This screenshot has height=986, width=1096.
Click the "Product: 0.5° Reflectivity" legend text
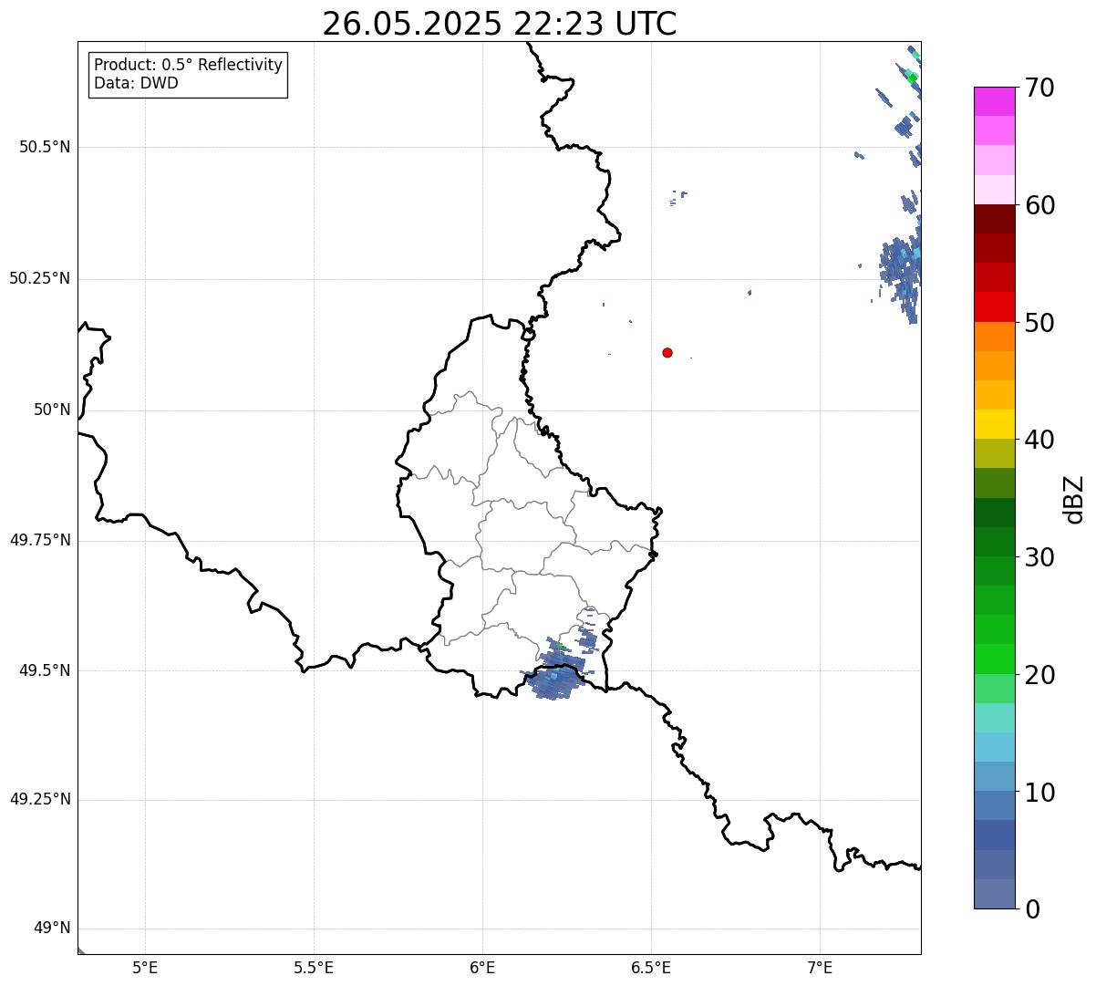(189, 65)
